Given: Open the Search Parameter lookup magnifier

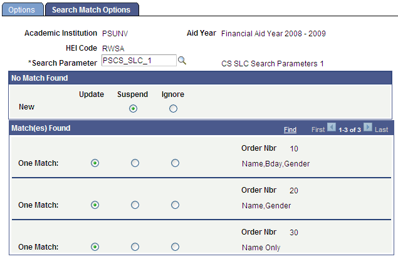Looking at the screenshot, I should 182,61.
